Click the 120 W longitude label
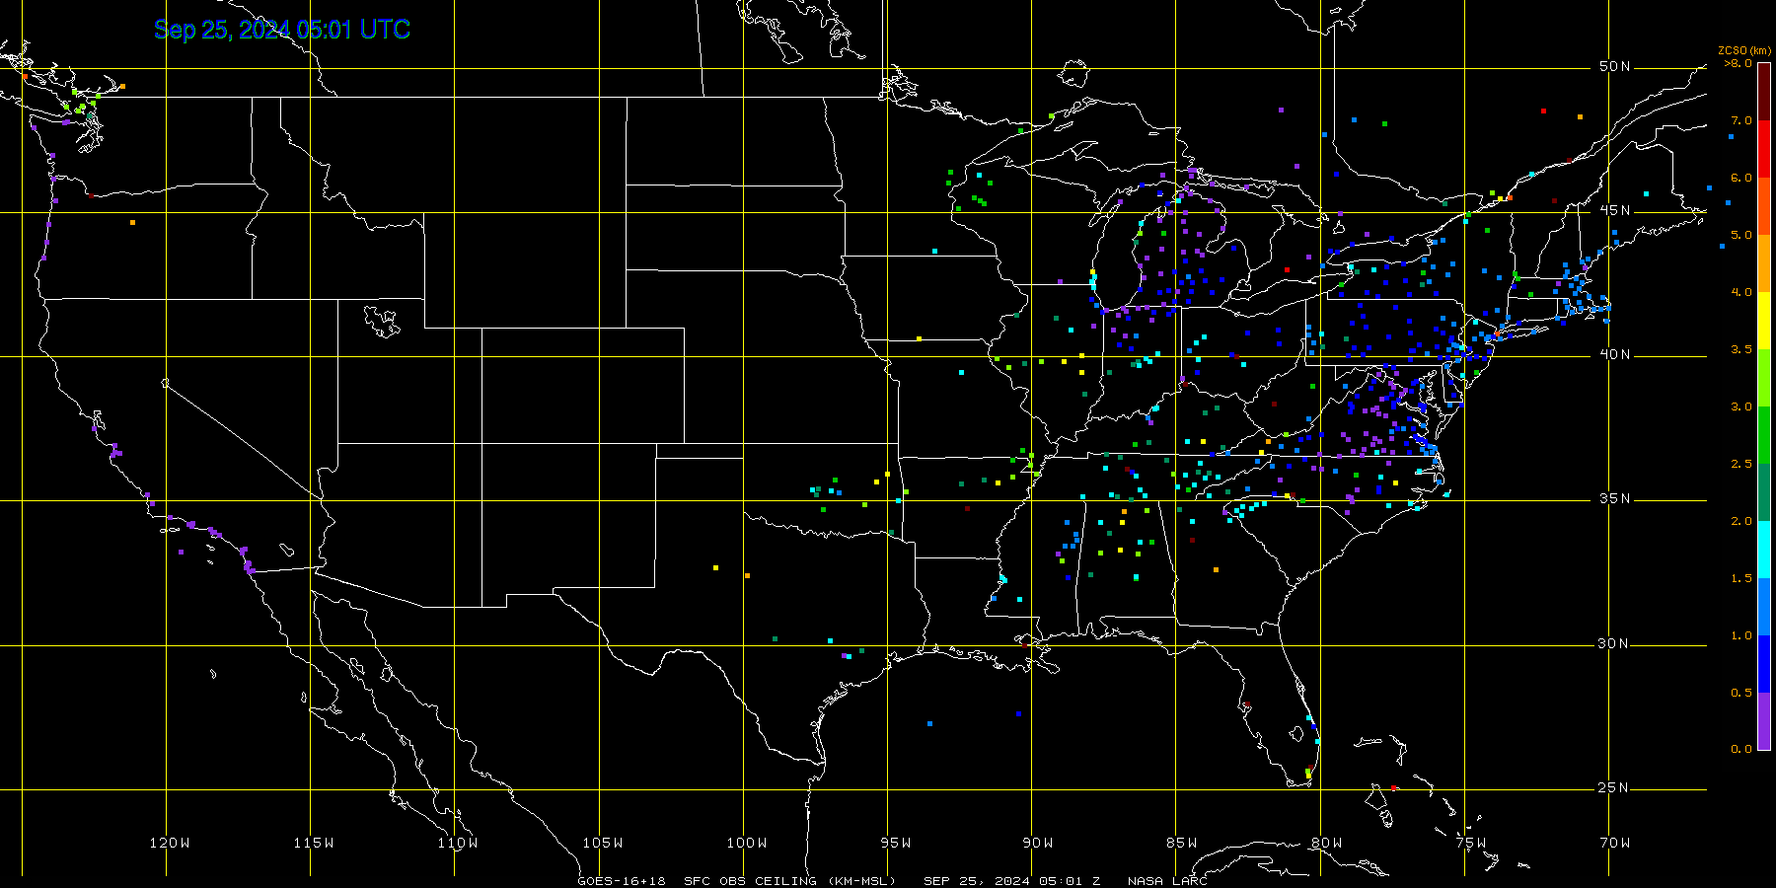 [x=170, y=843]
